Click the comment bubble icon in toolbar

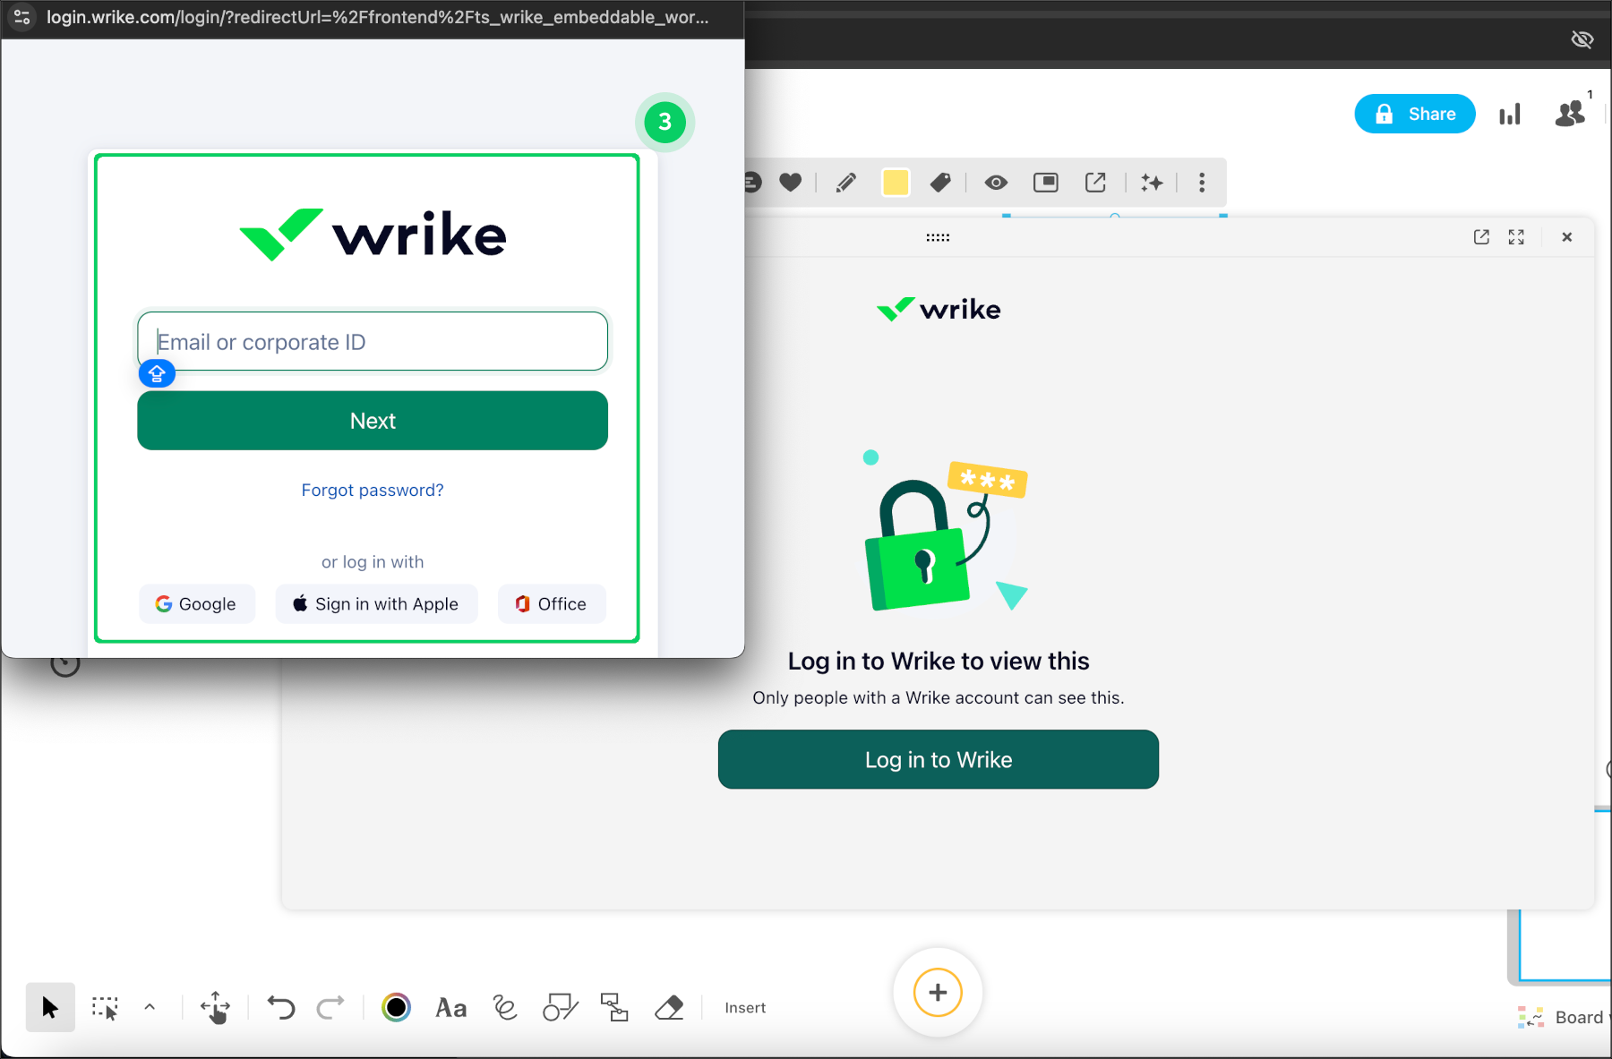pyautogui.click(x=752, y=183)
